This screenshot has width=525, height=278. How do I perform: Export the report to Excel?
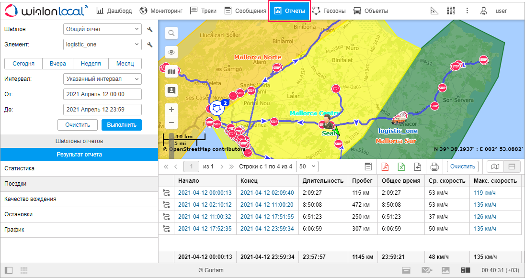pyautogui.click(x=401, y=167)
